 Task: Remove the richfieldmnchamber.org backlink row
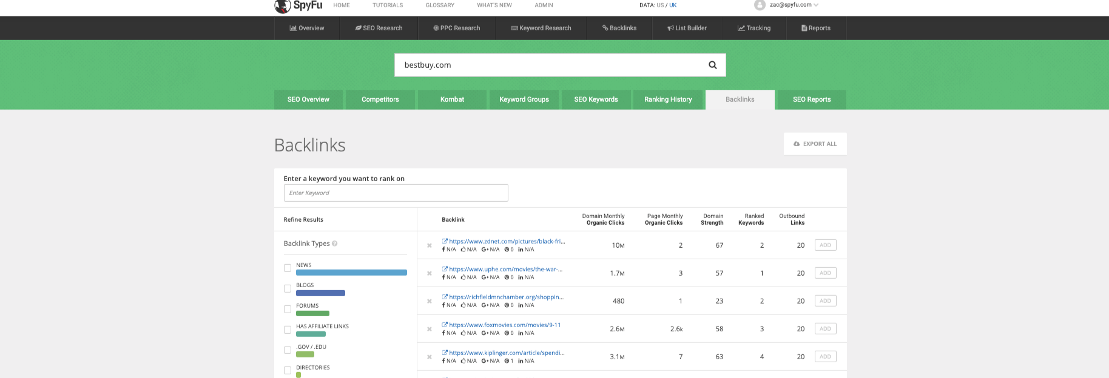pyautogui.click(x=430, y=301)
